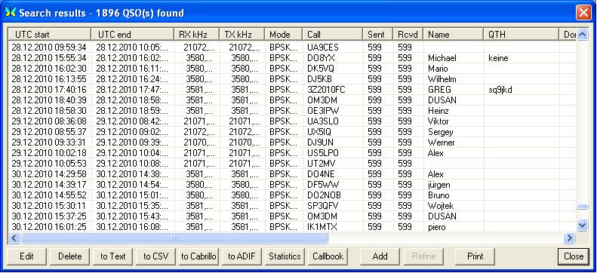Select the row with call DO8YX
The height and width of the screenshot is (273, 597).
(292, 58)
